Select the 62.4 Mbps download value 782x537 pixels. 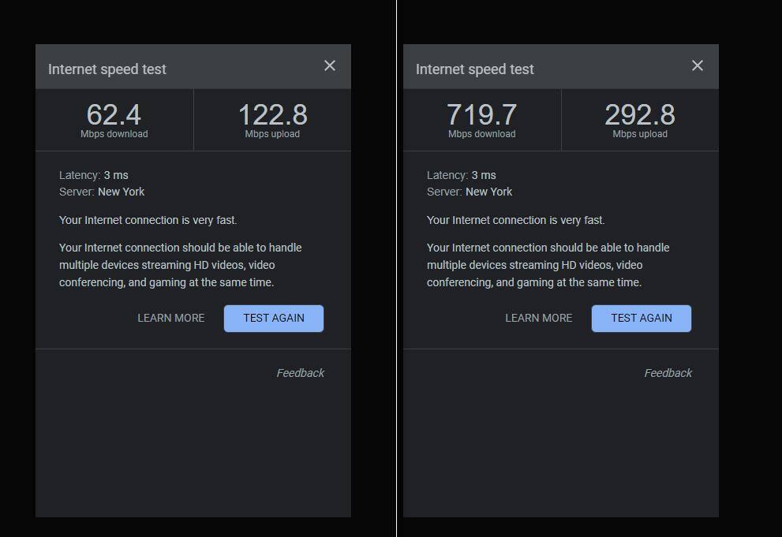coord(114,115)
